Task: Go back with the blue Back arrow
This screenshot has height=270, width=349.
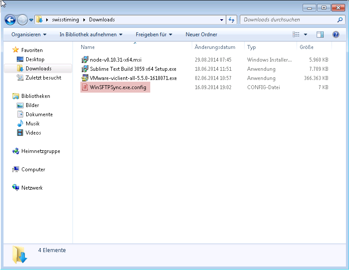Action: 10,20
